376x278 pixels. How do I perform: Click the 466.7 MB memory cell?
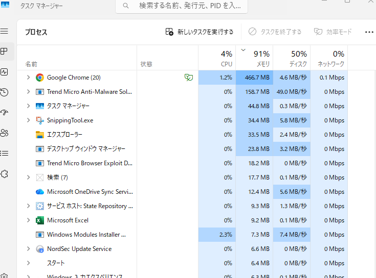(254, 78)
